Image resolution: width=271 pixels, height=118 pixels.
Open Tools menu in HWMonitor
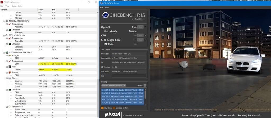click(x=14, y=6)
